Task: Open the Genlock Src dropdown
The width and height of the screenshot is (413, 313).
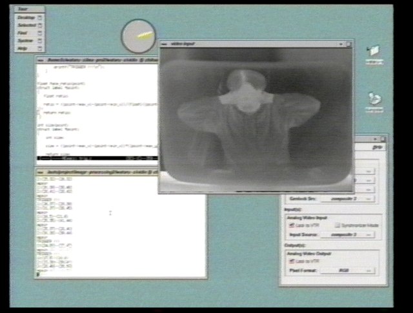Action: coord(348,199)
